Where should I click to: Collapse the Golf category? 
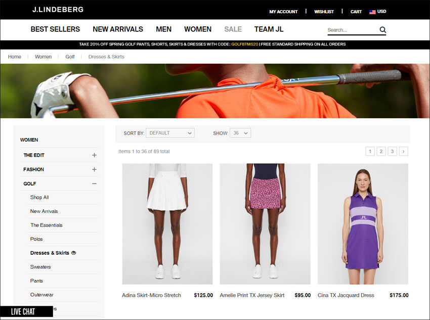tap(94, 184)
